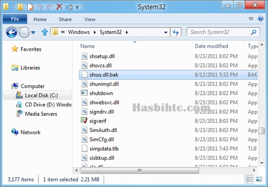Click Windows in the address bar path
The width and height of the screenshot is (268, 187).
point(79,32)
